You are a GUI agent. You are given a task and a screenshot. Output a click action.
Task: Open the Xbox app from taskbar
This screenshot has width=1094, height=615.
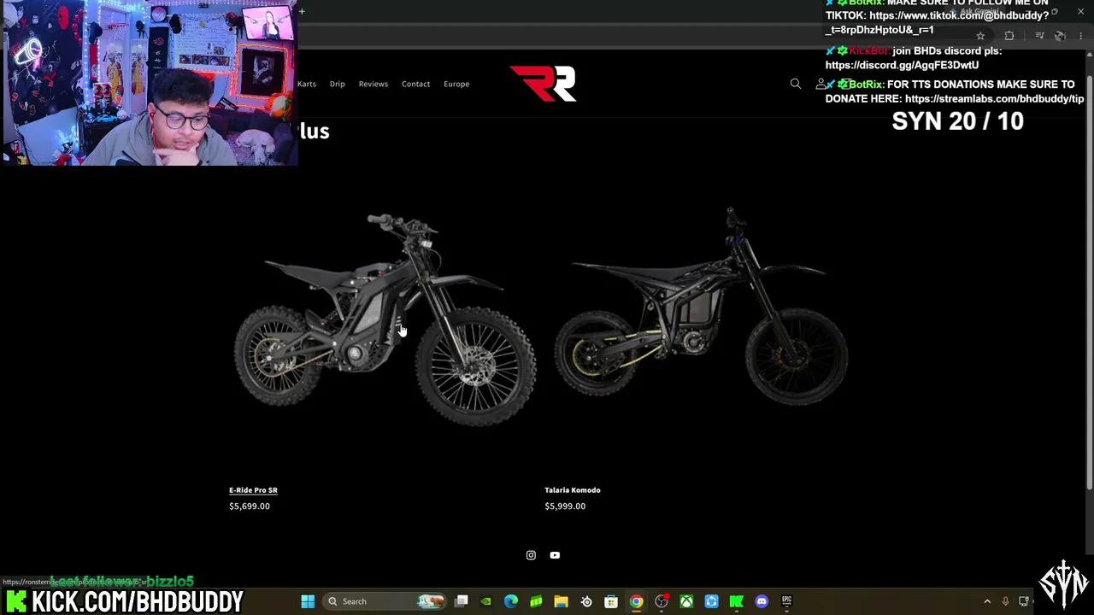(x=686, y=601)
